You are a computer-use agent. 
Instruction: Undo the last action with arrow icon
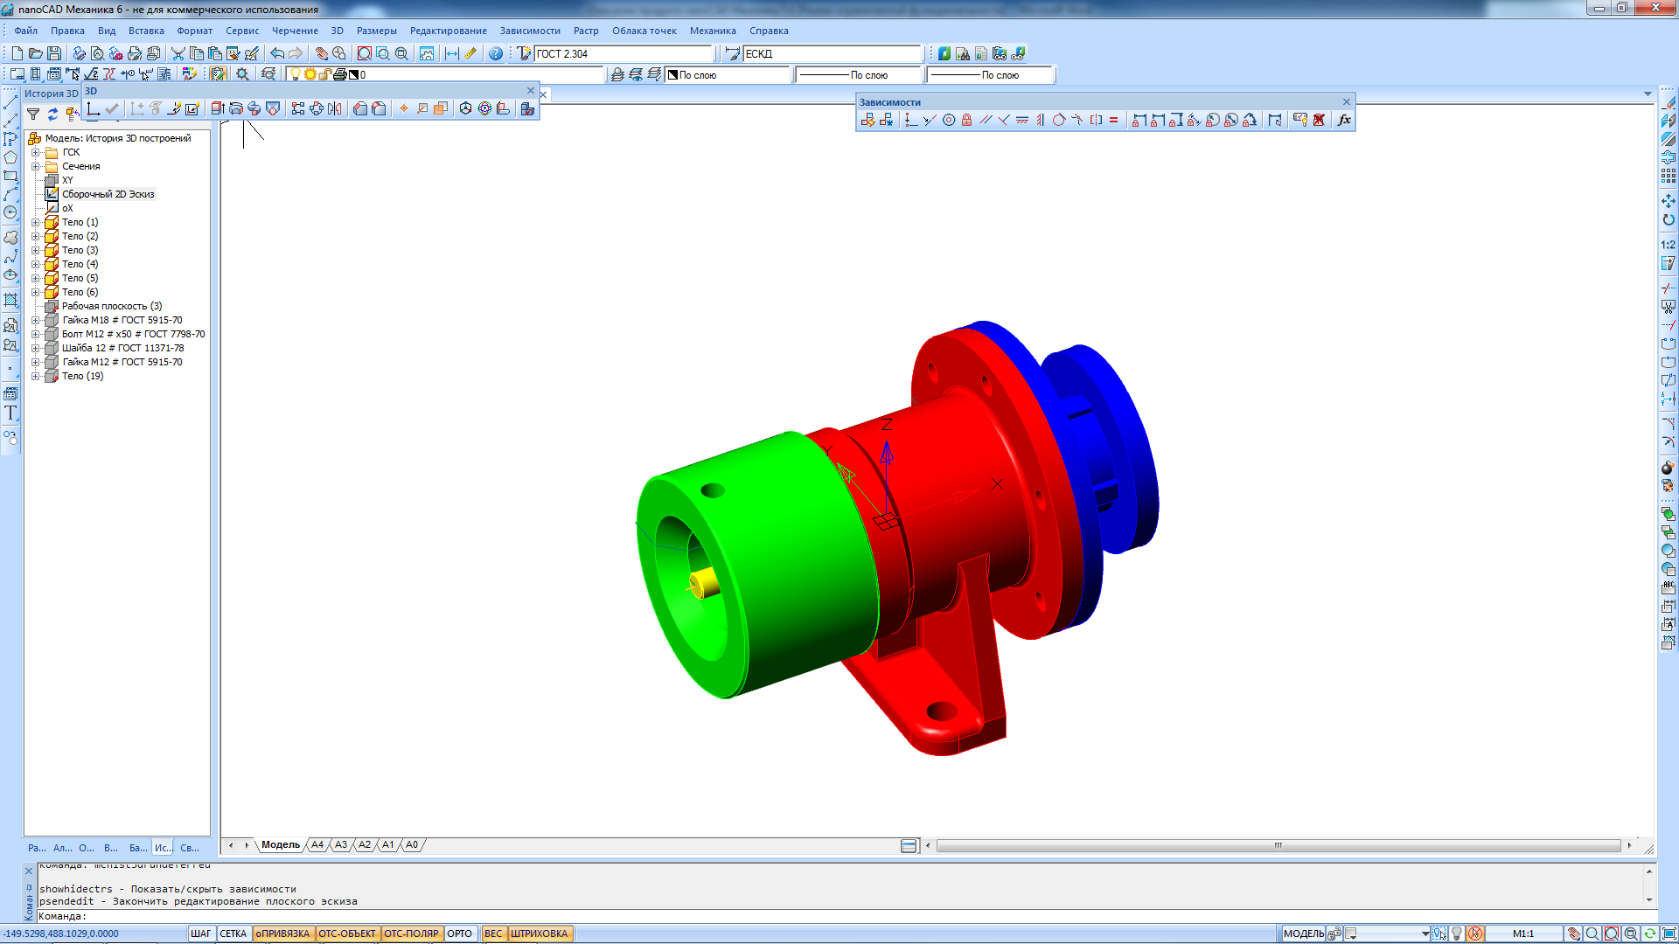(x=277, y=53)
